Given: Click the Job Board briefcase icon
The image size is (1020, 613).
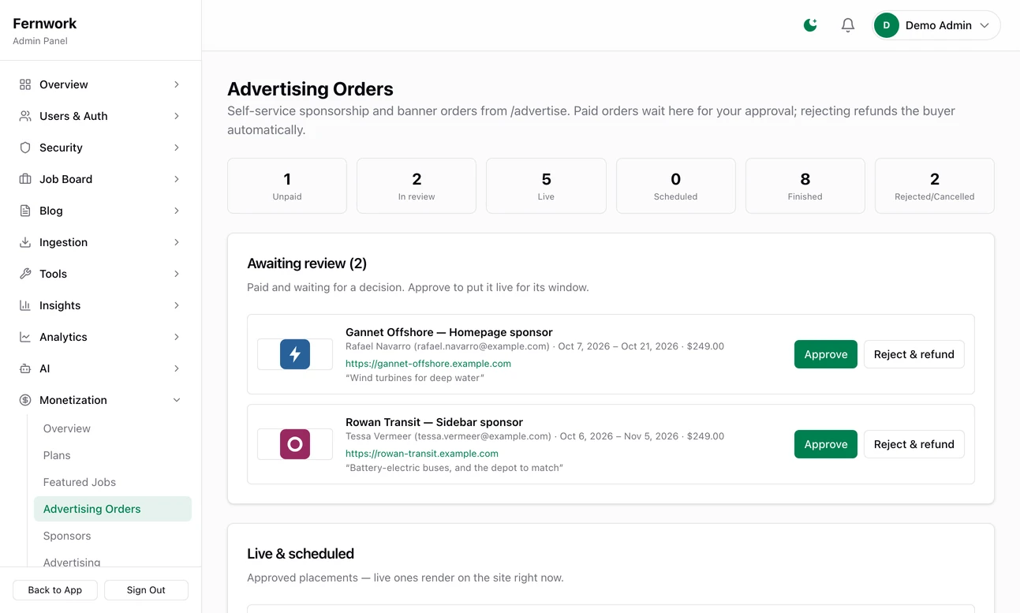Looking at the screenshot, I should click(25, 179).
